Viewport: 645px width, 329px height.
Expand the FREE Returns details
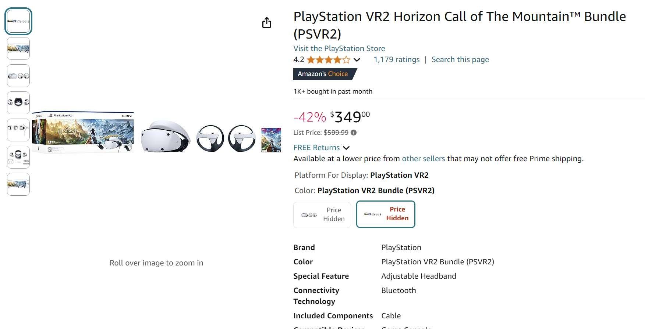click(x=321, y=148)
